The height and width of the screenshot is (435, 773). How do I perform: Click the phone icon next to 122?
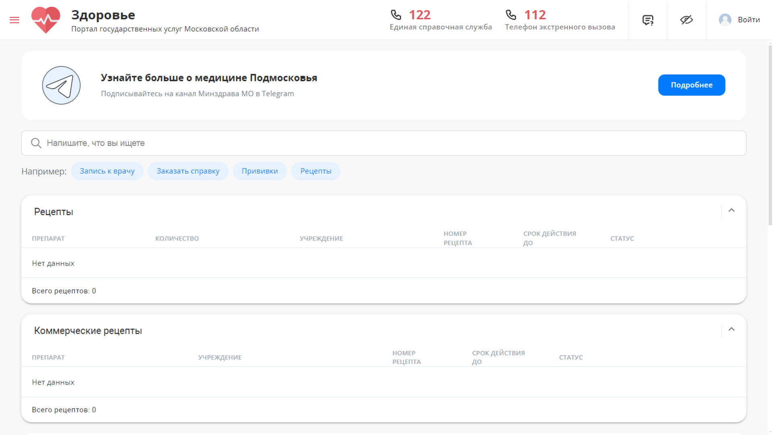pyautogui.click(x=396, y=15)
